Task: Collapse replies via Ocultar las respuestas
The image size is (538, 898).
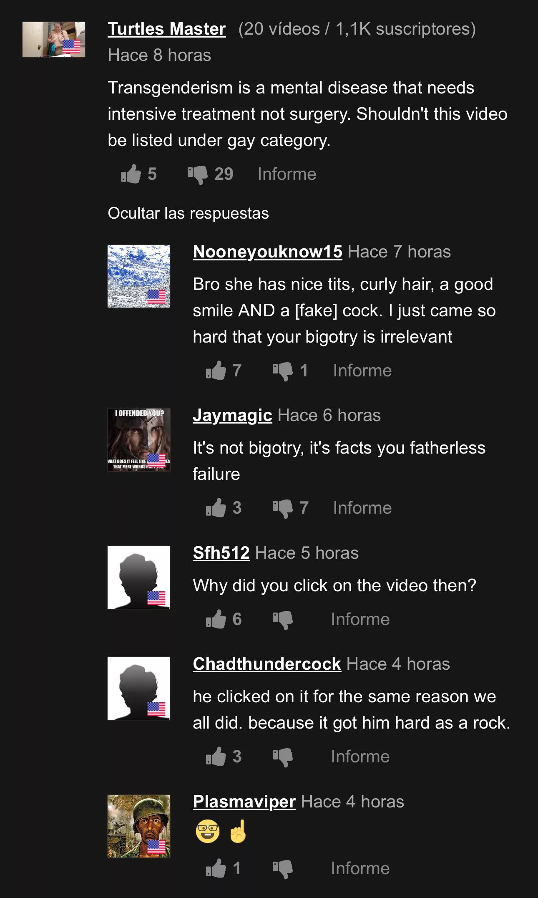Action: click(x=188, y=213)
